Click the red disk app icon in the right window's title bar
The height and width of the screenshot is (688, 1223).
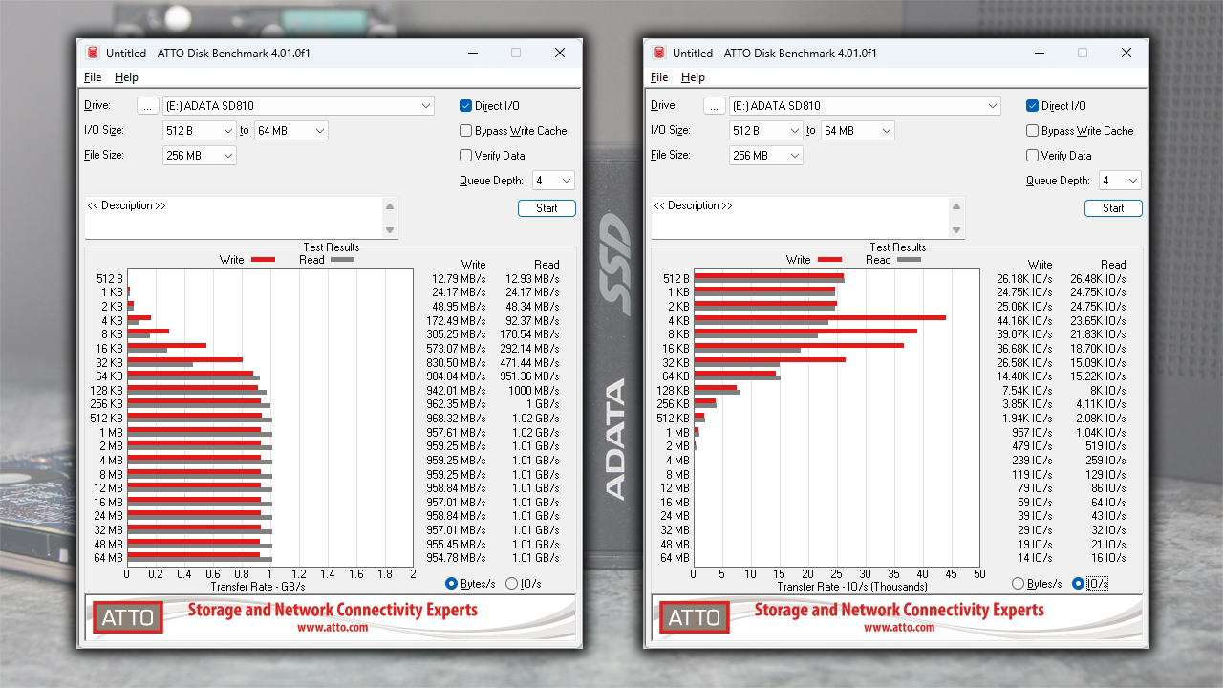pos(659,54)
